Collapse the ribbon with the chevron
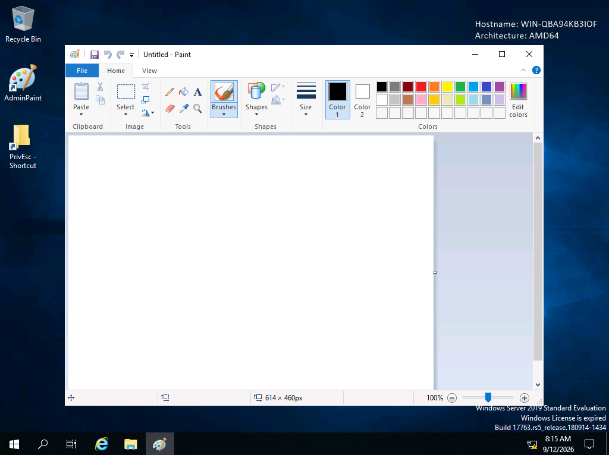 pos(523,70)
